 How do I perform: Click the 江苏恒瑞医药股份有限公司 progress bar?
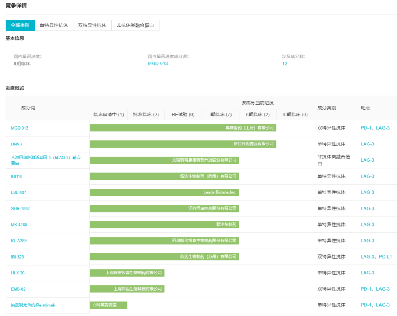(164, 208)
